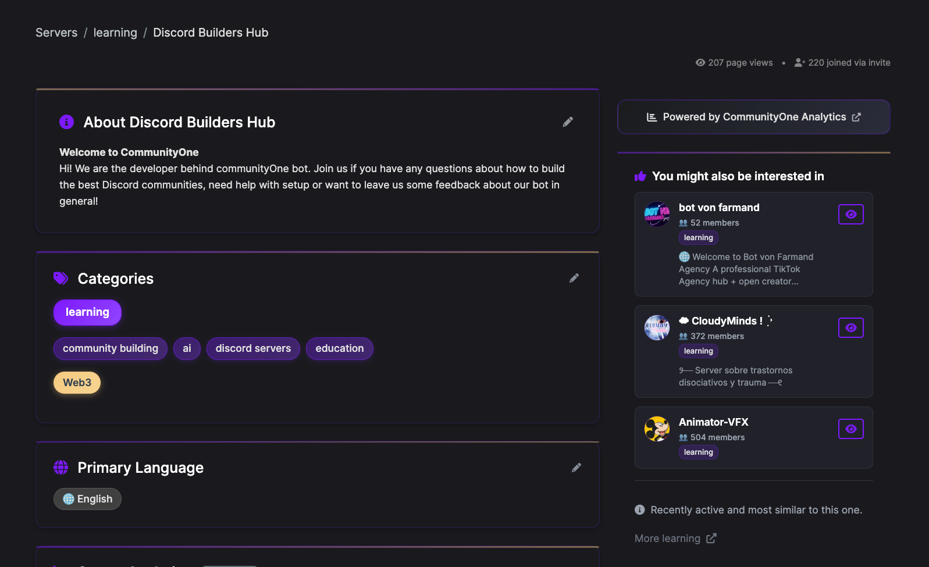
Task: Click the discord servers tag
Action: pyautogui.click(x=253, y=348)
